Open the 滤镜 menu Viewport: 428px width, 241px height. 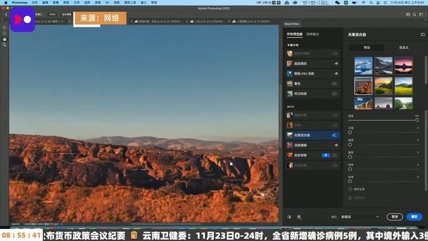click(98, 3)
